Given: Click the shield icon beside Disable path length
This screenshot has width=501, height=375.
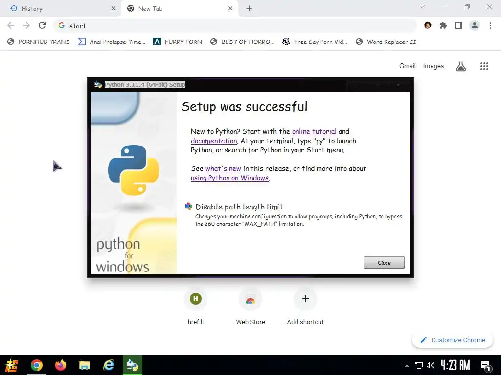Looking at the screenshot, I should coord(188,207).
